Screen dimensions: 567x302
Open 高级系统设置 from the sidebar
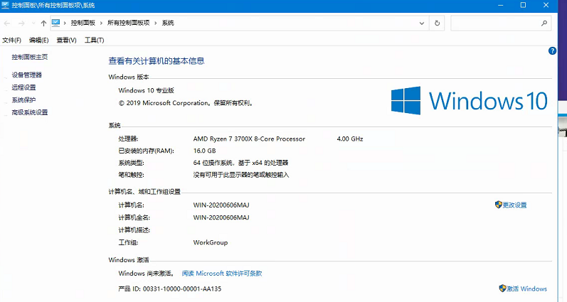(30, 112)
